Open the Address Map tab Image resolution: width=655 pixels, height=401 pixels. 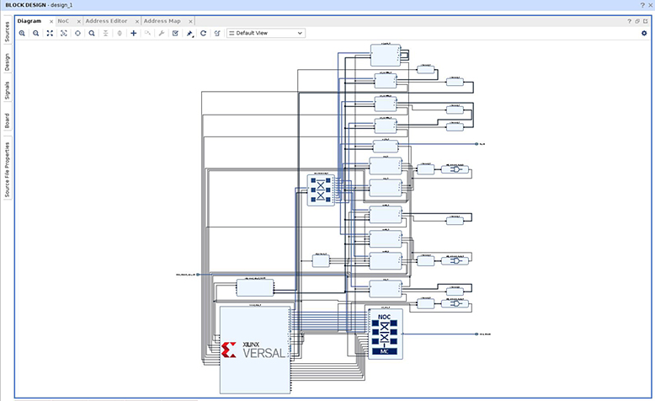[x=162, y=21]
